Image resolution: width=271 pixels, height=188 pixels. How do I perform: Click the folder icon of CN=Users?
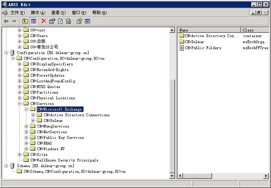tap(26, 35)
